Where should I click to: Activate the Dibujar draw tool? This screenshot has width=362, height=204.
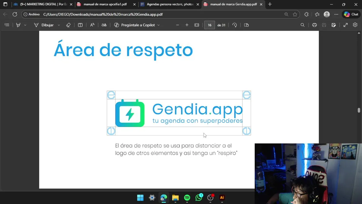click(44, 25)
